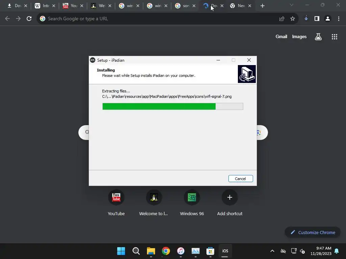This screenshot has height=259, width=346.
Task: Click Chrome icon in taskbar
Action: point(166,251)
